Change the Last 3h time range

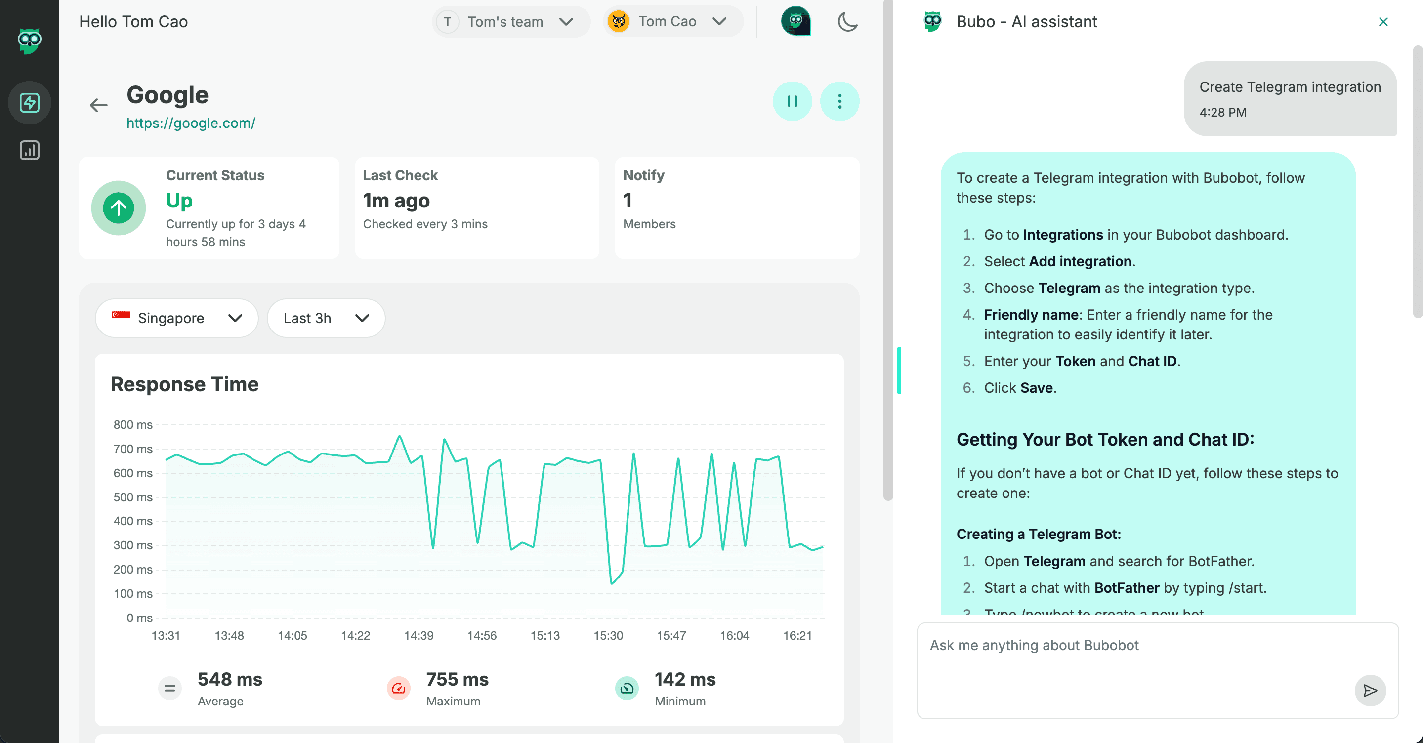pyautogui.click(x=326, y=318)
